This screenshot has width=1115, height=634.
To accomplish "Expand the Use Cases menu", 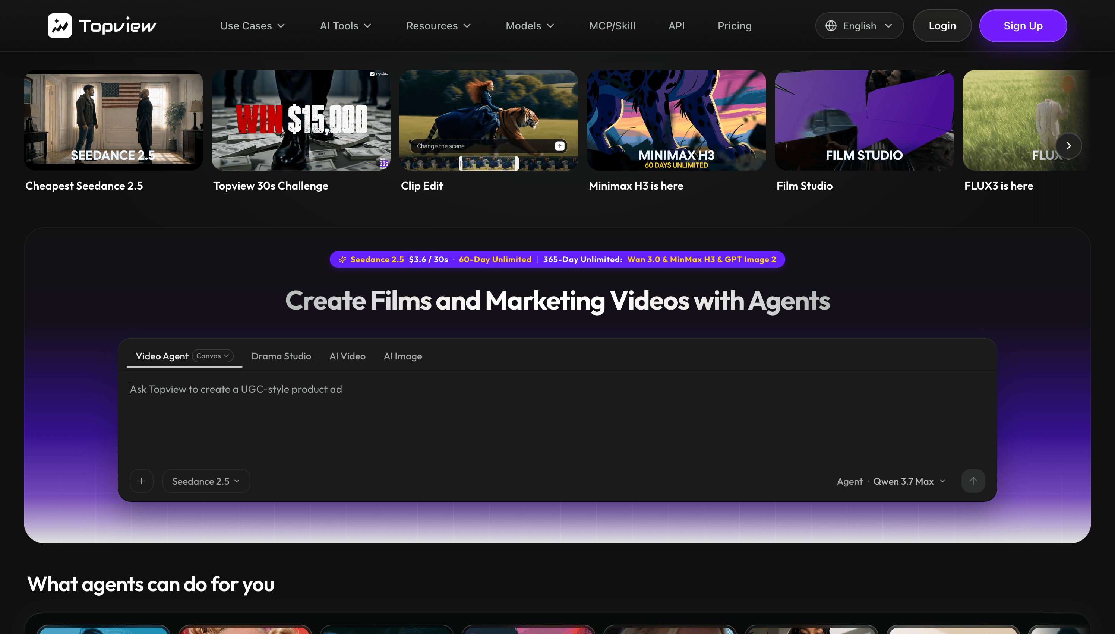I will [253, 26].
